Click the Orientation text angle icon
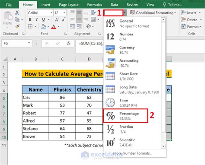 pyautogui.click(x=88, y=26)
